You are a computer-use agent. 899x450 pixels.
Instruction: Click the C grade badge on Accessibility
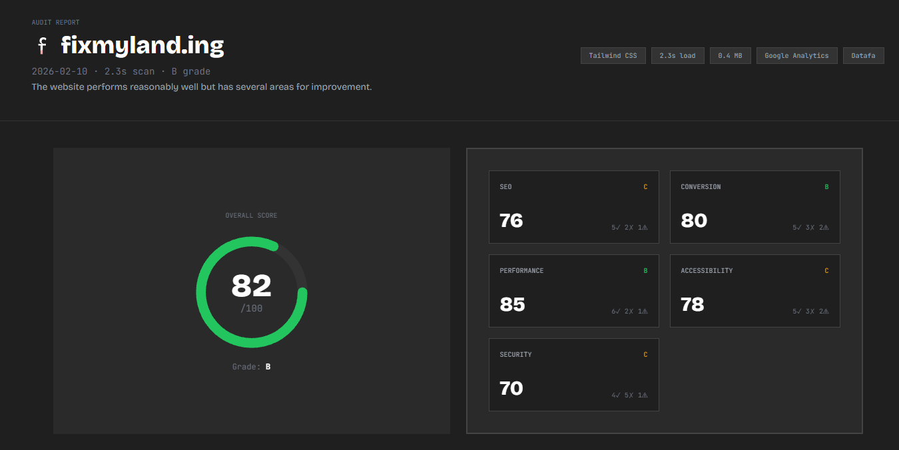(x=826, y=271)
